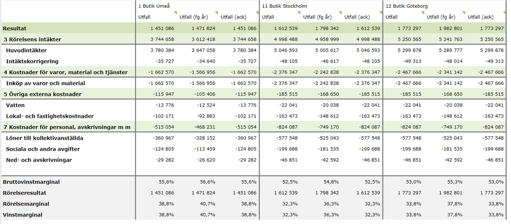Click green marker on Stockholm Utfall (fg år) header

pyautogui.click(x=339, y=13)
